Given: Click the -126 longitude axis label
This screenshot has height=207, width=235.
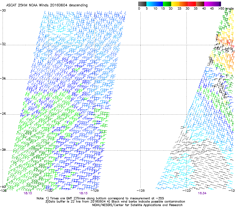Looking at the screenshot, I should tap(141, 191).
